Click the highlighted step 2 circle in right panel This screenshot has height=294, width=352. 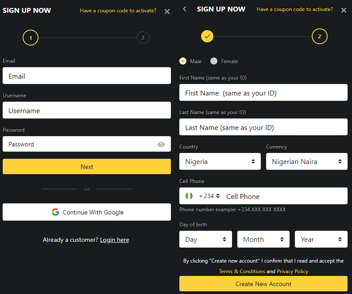coord(319,37)
